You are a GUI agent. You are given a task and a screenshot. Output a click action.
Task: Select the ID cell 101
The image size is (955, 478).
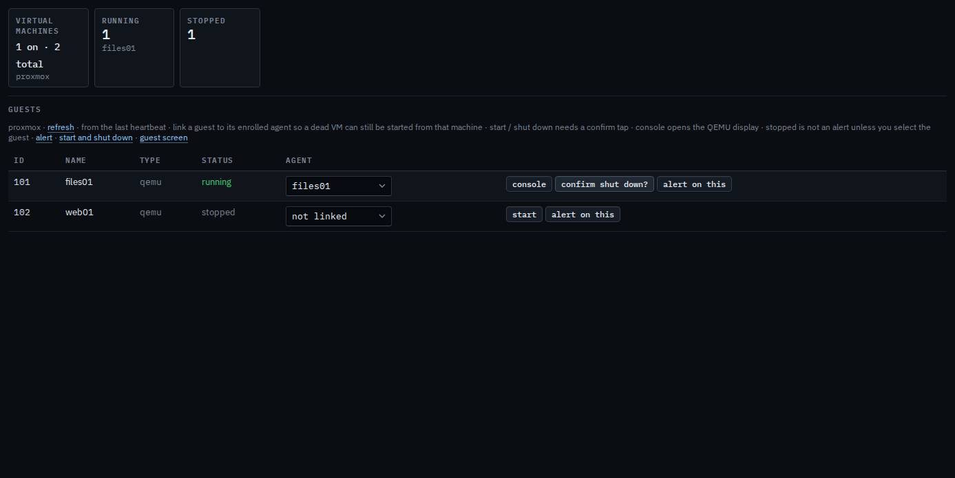coord(22,182)
